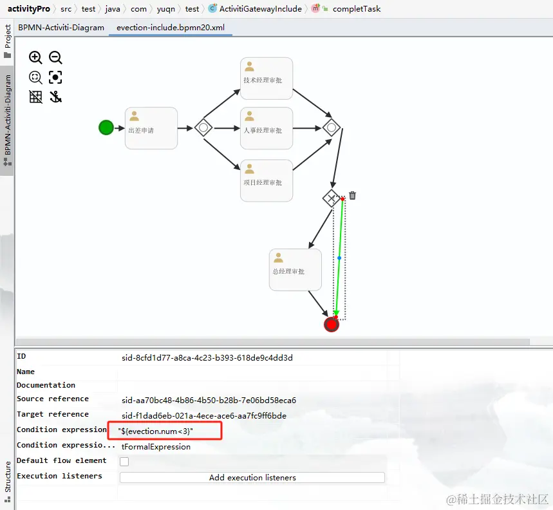Open the BPMN-Activiti-Diagram side panel
This screenshot has width=553, height=510.
click(x=7, y=120)
